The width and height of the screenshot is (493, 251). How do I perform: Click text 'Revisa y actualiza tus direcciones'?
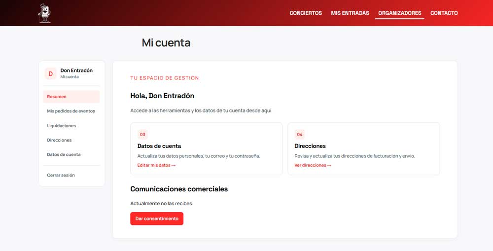(x=330, y=156)
